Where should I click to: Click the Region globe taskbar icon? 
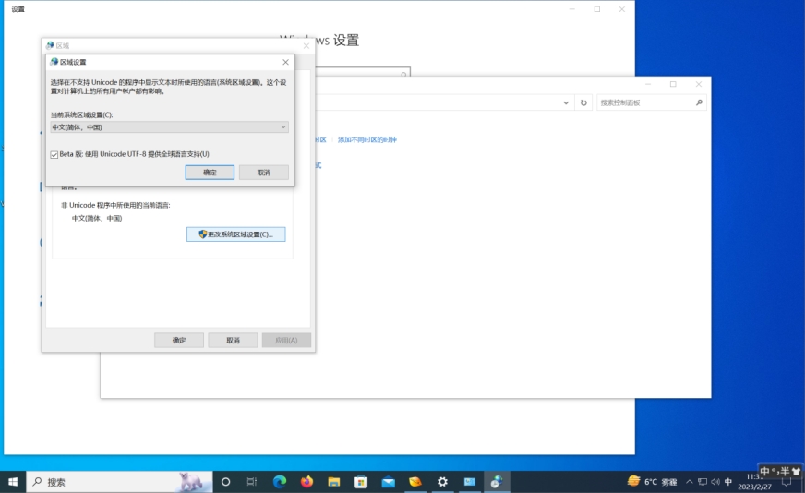click(x=497, y=482)
